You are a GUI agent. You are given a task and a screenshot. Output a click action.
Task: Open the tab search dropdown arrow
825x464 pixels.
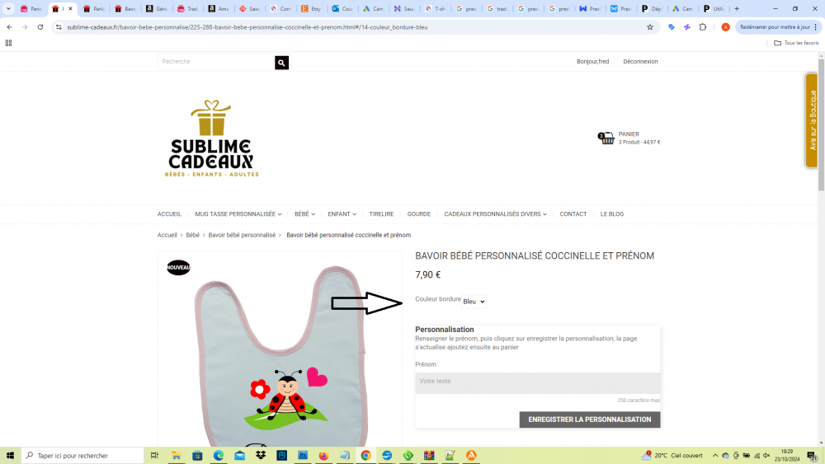pos(8,8)
